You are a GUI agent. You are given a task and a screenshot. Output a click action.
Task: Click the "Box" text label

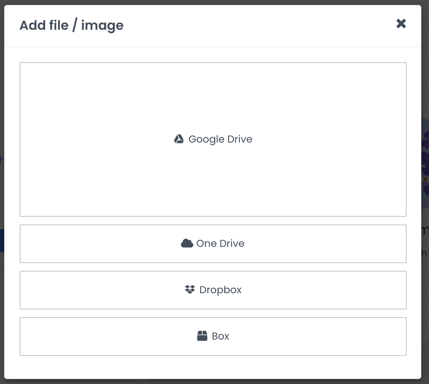tap(220, 336)
